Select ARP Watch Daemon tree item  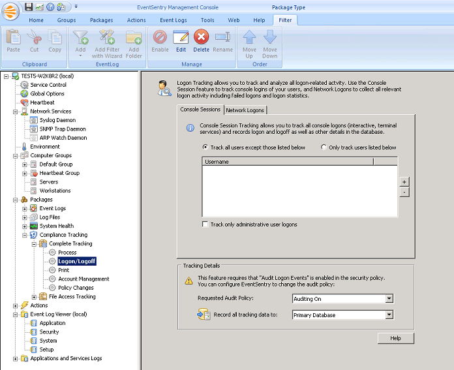(x=63, y=138)
